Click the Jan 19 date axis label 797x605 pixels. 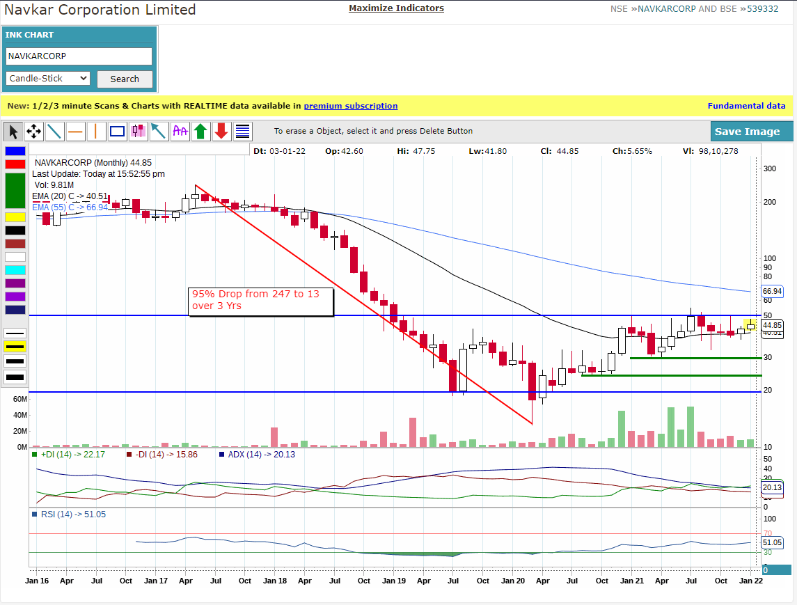[394, 581]
